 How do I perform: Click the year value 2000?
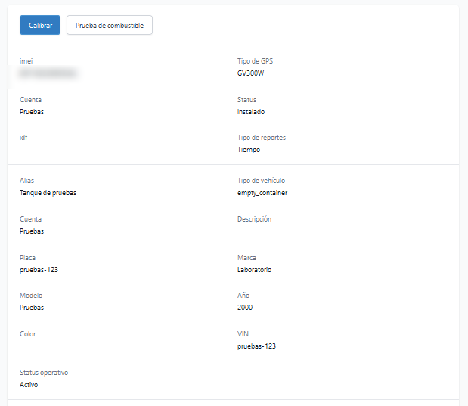(x=245, y=308)
